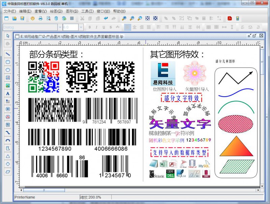The width and height of the screenshot is (270, 204).
Task: Open the calculator icon in toolbar
Action: (x=238, y=18)
